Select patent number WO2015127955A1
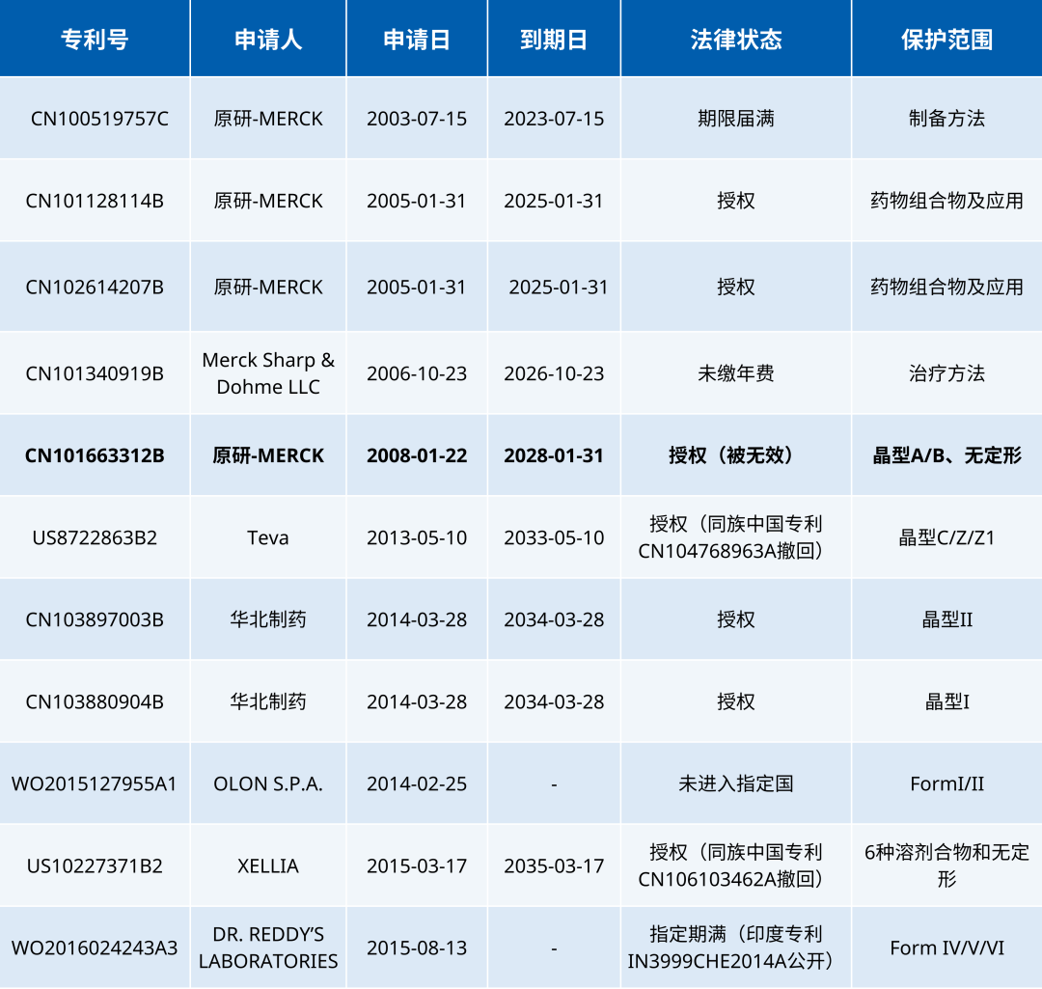Image resolution: width=1042 pixels, height=989 pixels. tap(95, 784)
